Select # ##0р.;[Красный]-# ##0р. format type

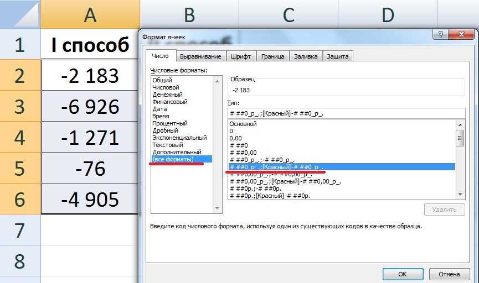(342, 196)
